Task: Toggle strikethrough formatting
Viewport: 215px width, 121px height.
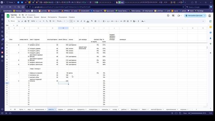Action: (84, 21)
